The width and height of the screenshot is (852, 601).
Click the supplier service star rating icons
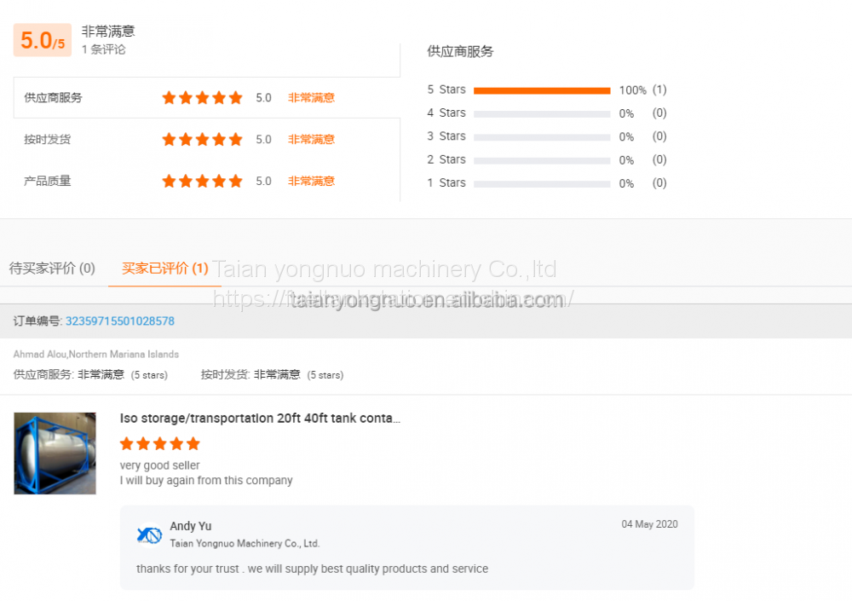click(202, 98)
